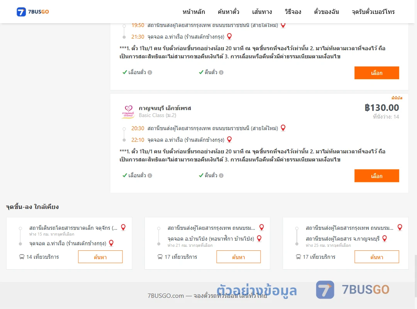Click the 20:30 departure time

138,128
